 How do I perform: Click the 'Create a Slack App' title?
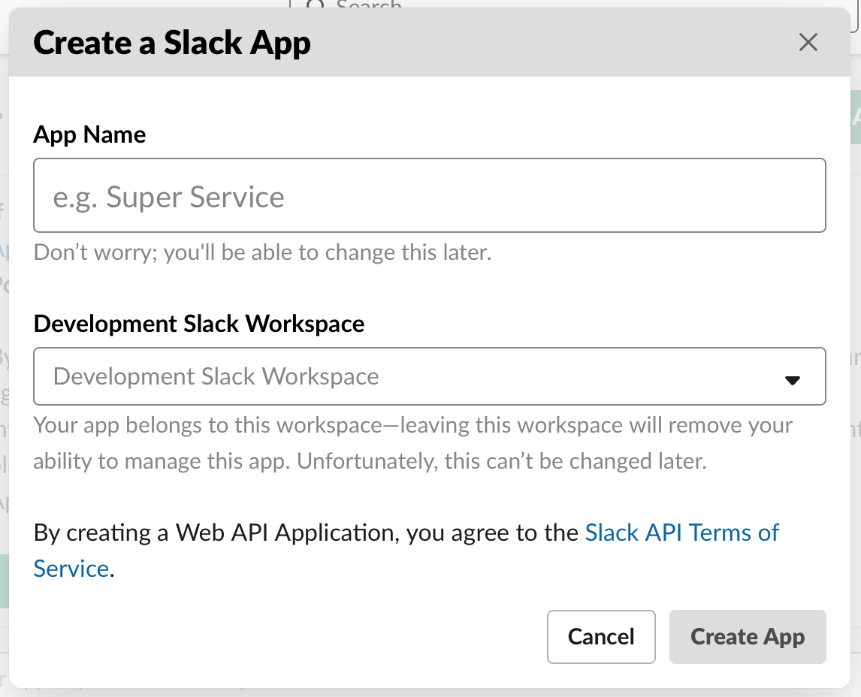click(172, 43)
